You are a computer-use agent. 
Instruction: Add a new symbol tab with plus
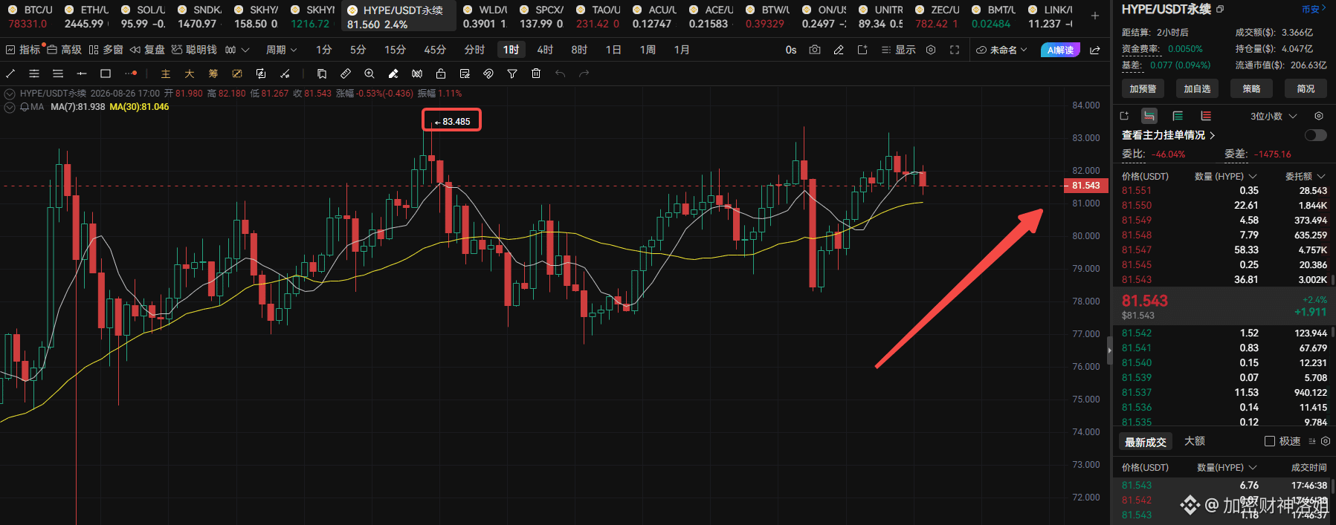coord(1095,15)
